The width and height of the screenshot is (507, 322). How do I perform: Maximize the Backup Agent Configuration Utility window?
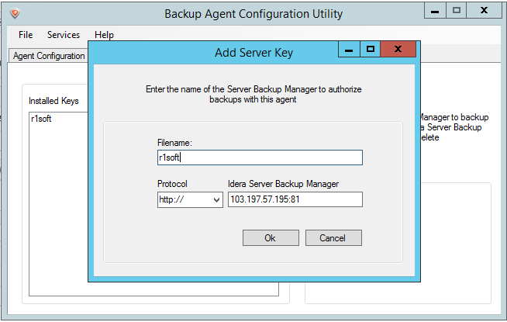[x=457, y=11]
